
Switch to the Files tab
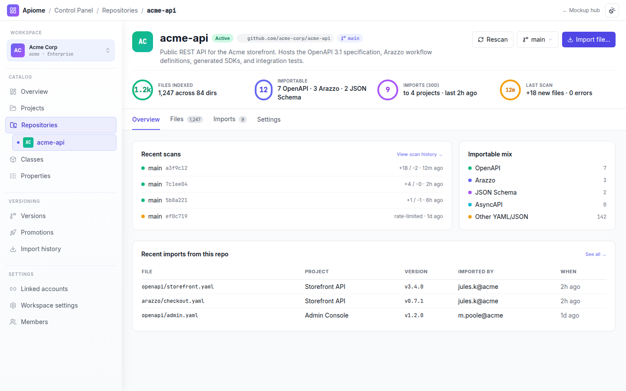186,119
